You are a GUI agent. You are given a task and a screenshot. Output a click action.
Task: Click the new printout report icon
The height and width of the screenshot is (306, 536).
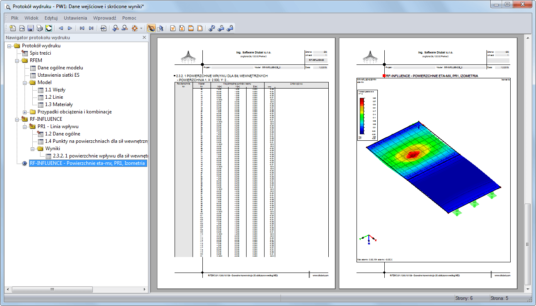click(13, 28)
